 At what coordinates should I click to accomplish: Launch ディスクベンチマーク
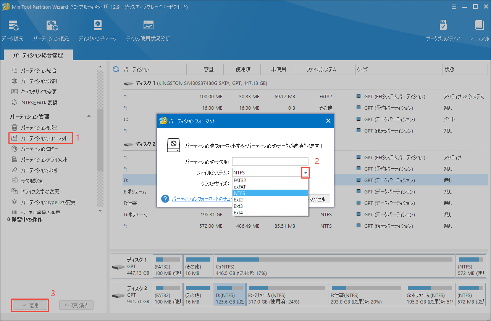(x=97, y=30)
